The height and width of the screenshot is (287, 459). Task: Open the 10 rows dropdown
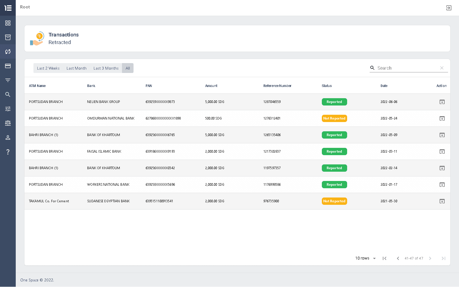pos(365,258)
